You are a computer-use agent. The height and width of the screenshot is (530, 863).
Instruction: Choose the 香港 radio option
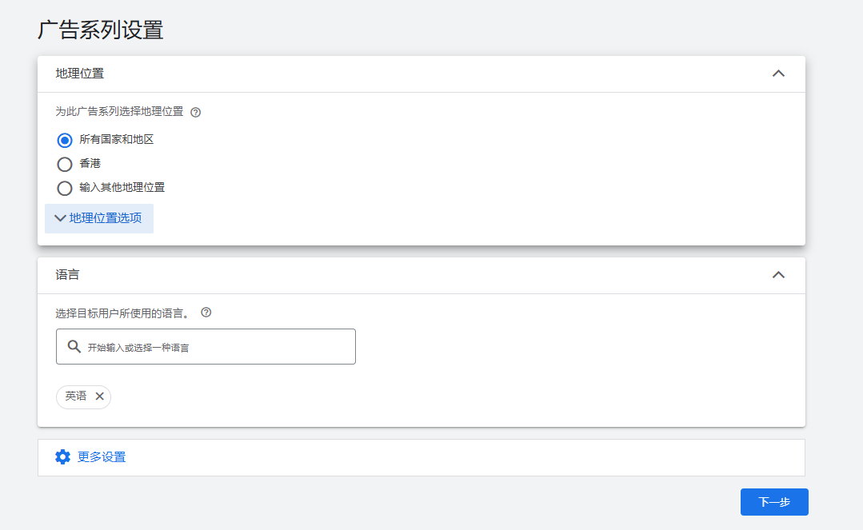click(65, 164)
